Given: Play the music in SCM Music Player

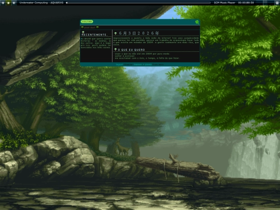Looking at the screenshot, I should pyautogui.click(x=8, y=3).
